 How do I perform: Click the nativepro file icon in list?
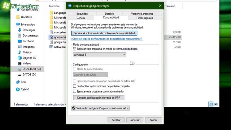pos(51,47)
